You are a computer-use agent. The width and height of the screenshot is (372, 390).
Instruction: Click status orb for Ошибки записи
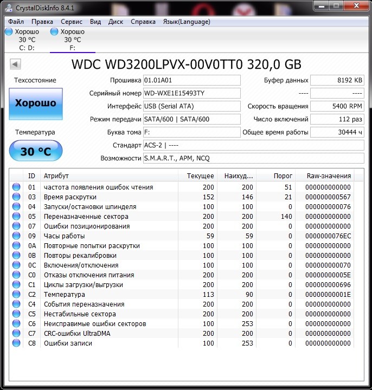click(16, 343)
